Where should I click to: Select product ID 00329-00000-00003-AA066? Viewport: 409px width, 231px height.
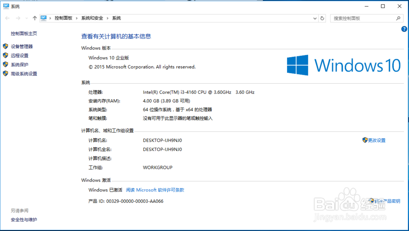pos(135,201)
